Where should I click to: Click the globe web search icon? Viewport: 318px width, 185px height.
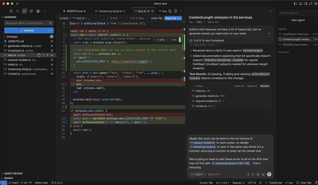point(258,174)
